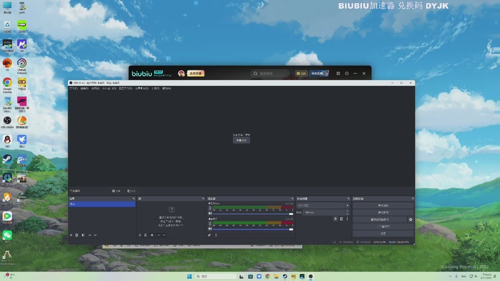The image size is (500, 281).
Task: Delete the selected scene with the trash icon
Action: 76,235
